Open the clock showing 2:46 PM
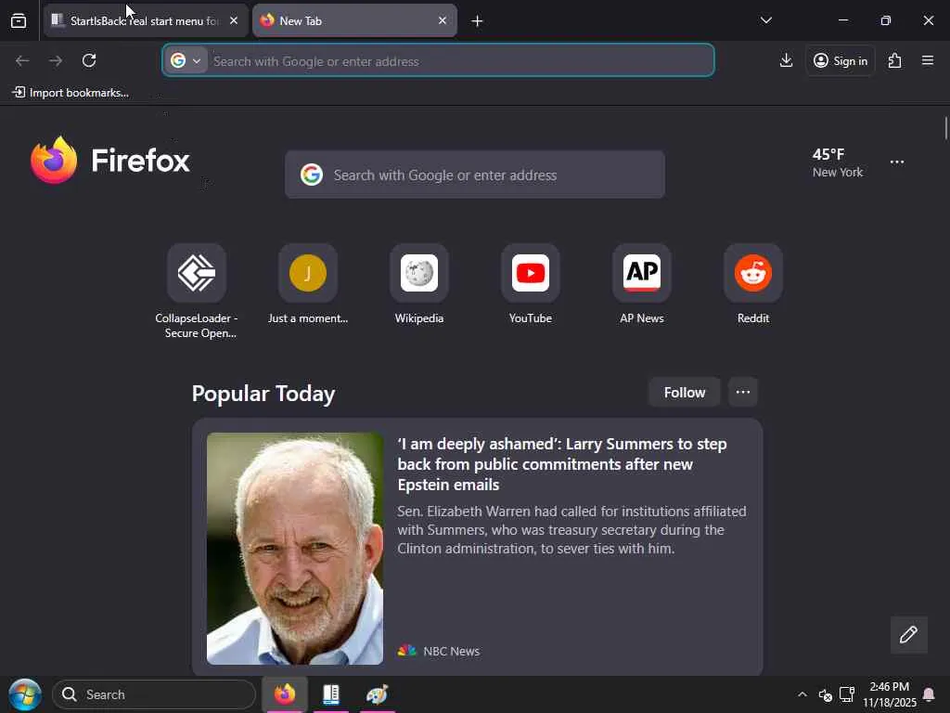Screen dimensions: 950x713 [x=890, y=694]
